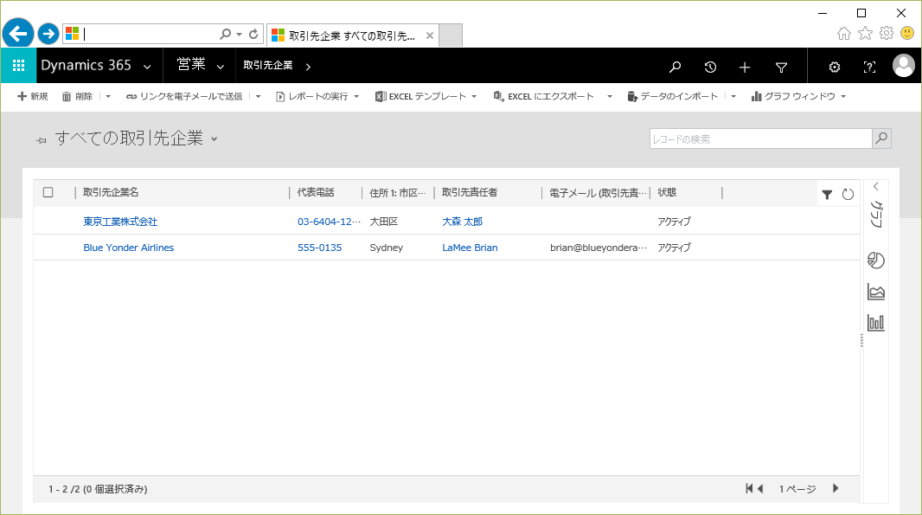The image size is (922, 515).
Task: Open dropdown arrow next to リンクを電子メールで送信
Action: (258, 97)
